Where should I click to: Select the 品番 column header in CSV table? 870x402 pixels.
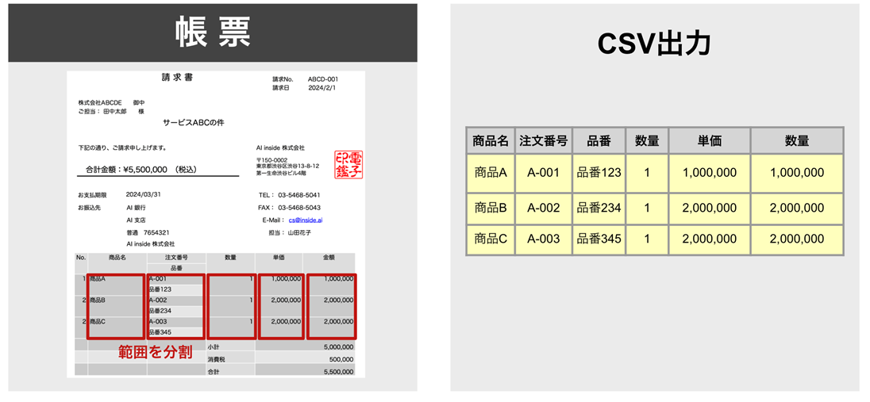pyautogui.click(x=599, y=141)
